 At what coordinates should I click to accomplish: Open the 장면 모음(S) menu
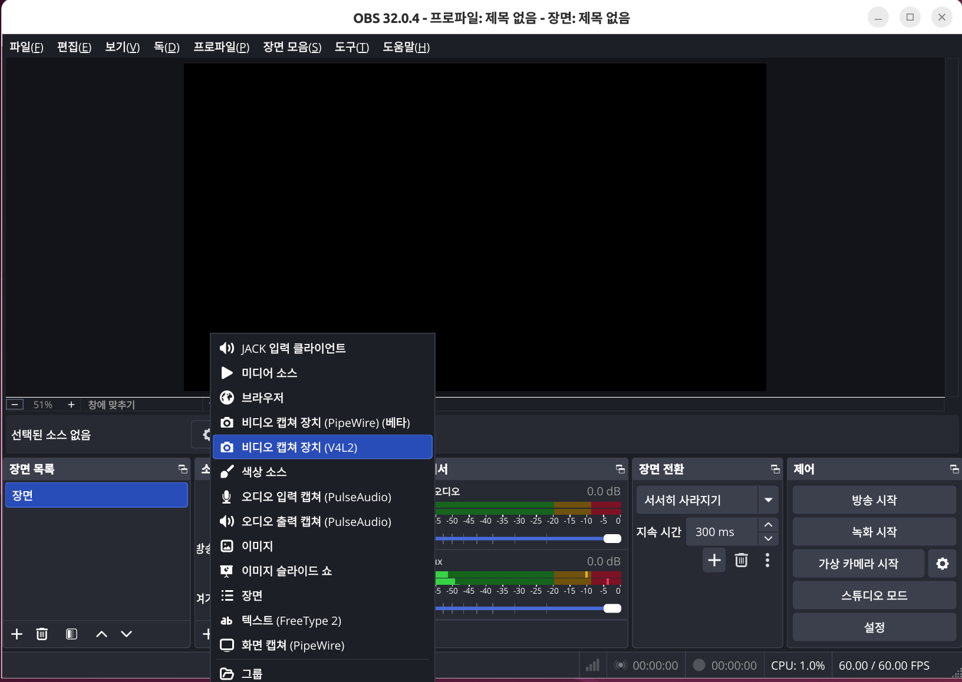point(292,47)
